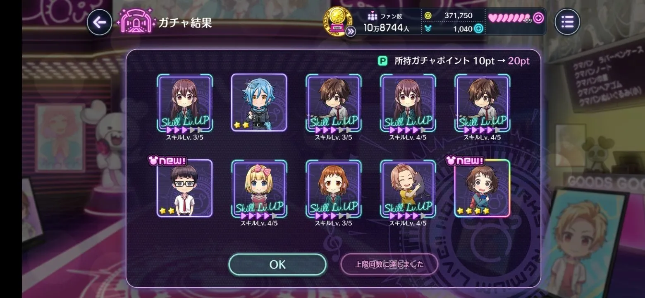Tap the blue plus icon next to 1,040
Viewport: 645px width, 298px height.
(478, 29)
